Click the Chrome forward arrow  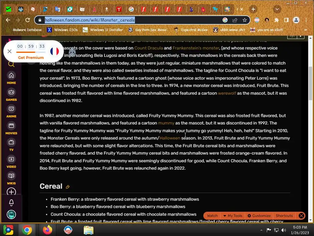[x=17, y=20]
